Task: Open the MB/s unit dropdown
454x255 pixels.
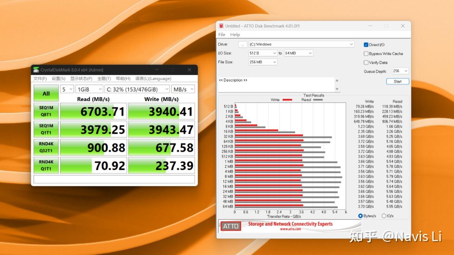Action: [x=183, y=89]
